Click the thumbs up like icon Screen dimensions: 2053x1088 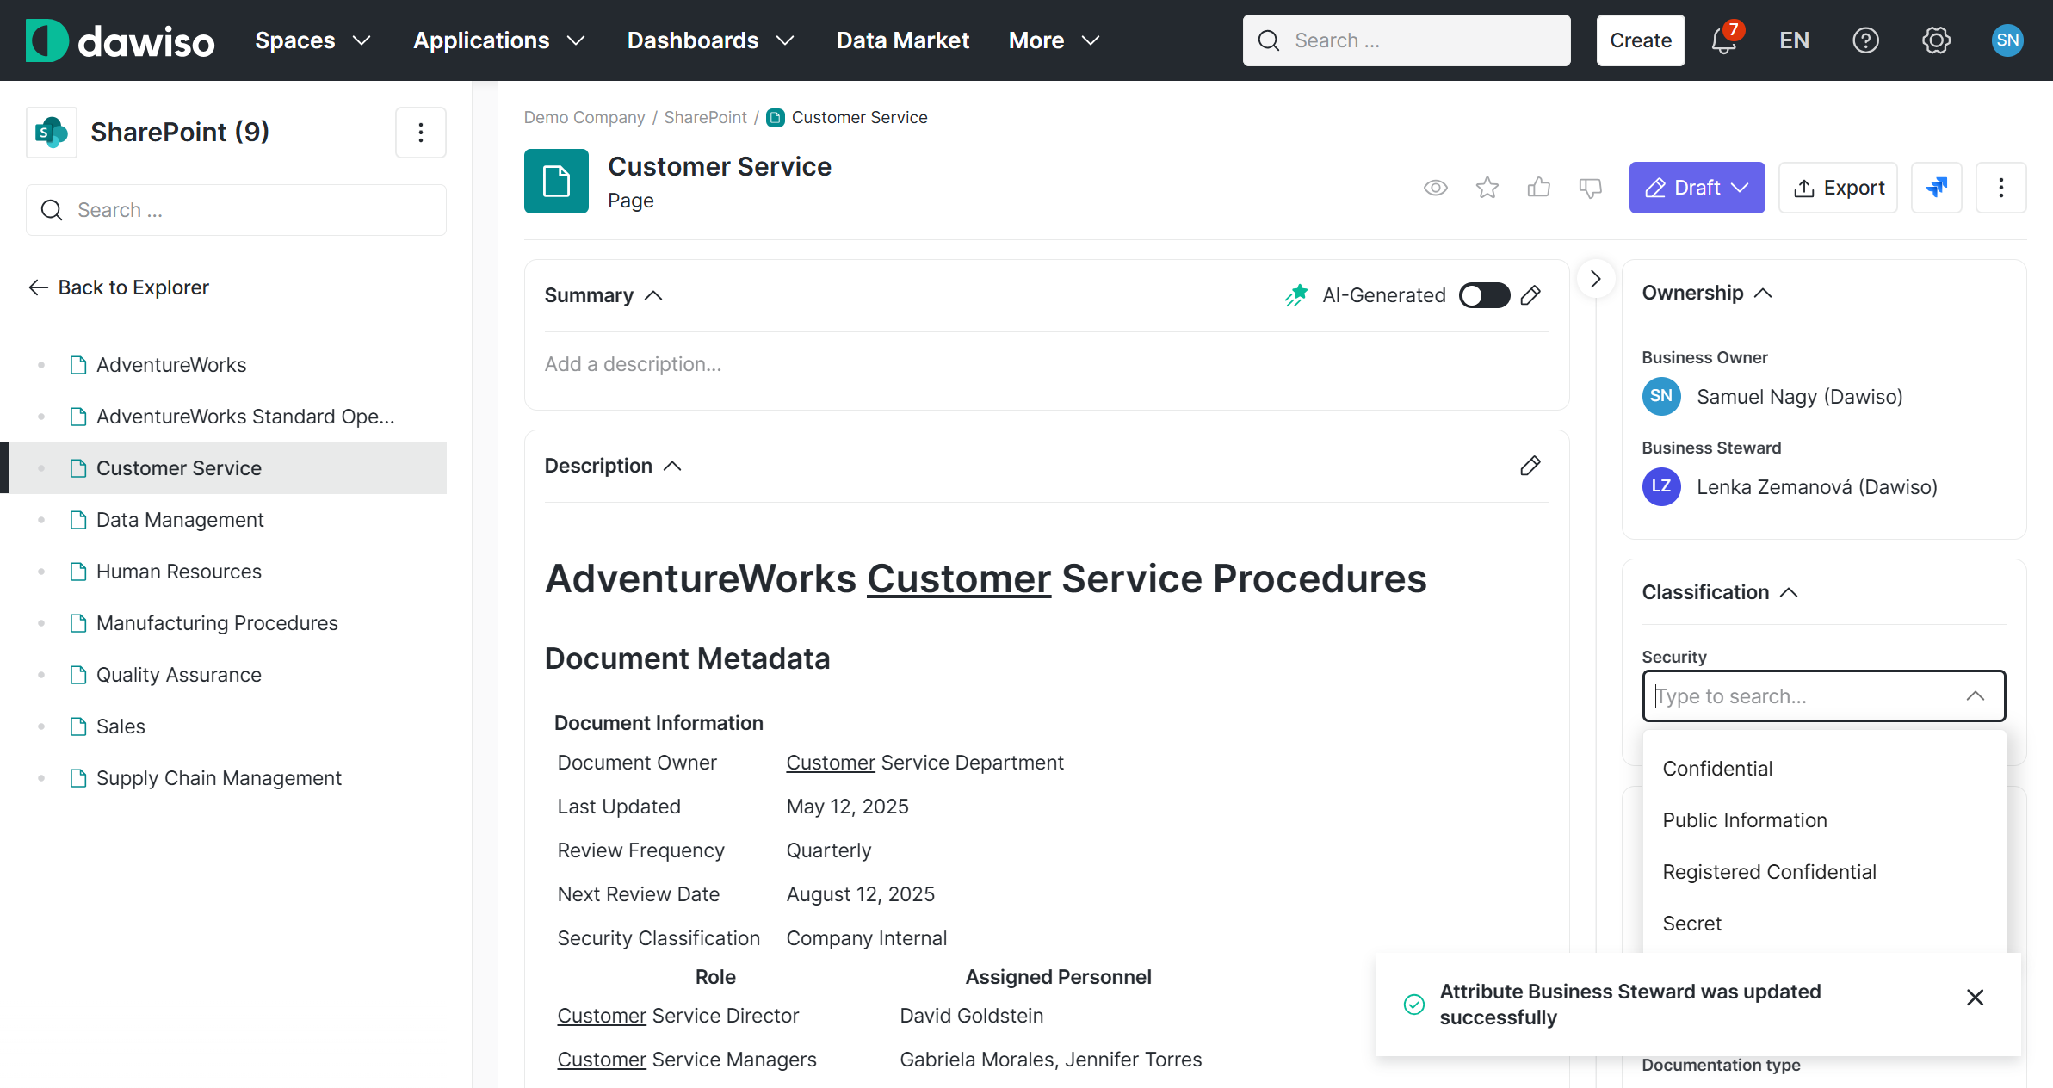[1538, 188]
